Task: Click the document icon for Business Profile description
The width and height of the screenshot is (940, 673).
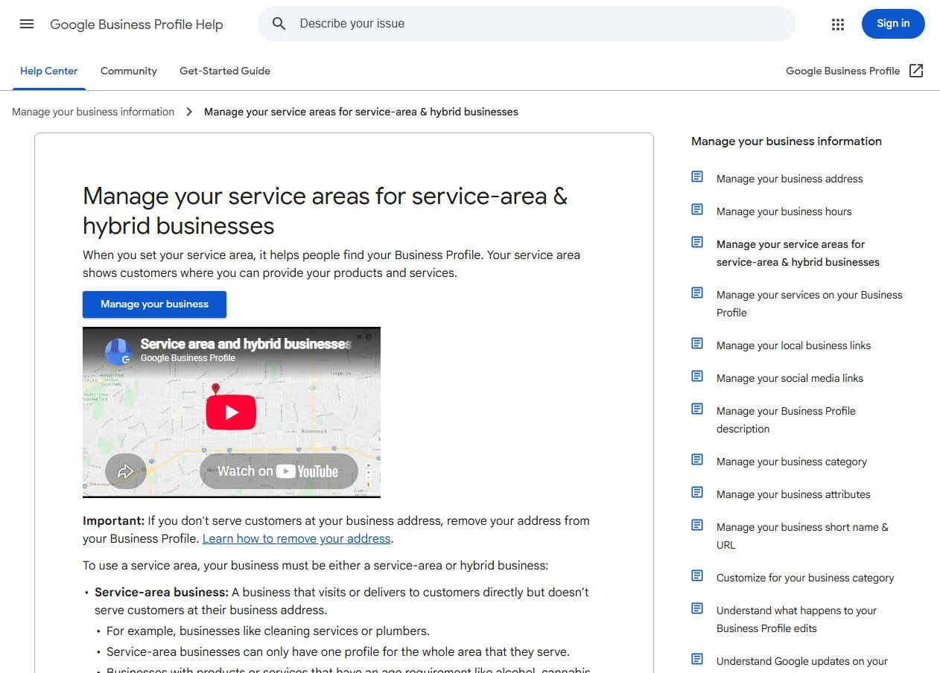Action: 697,409
